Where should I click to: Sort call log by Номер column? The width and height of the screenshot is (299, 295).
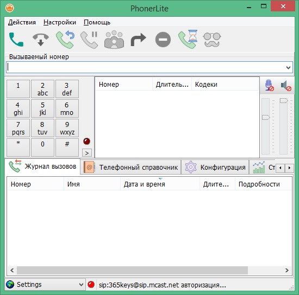[x=35, y=184]
